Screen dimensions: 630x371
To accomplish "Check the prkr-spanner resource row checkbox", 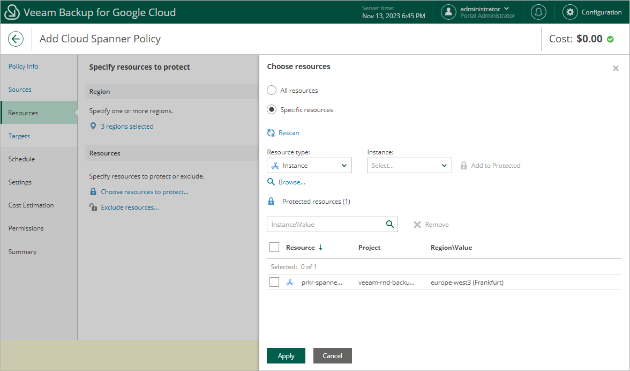I will 274,282.
